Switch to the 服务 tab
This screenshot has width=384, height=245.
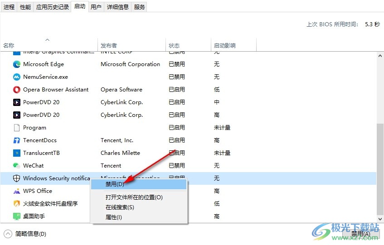[139, 7]
